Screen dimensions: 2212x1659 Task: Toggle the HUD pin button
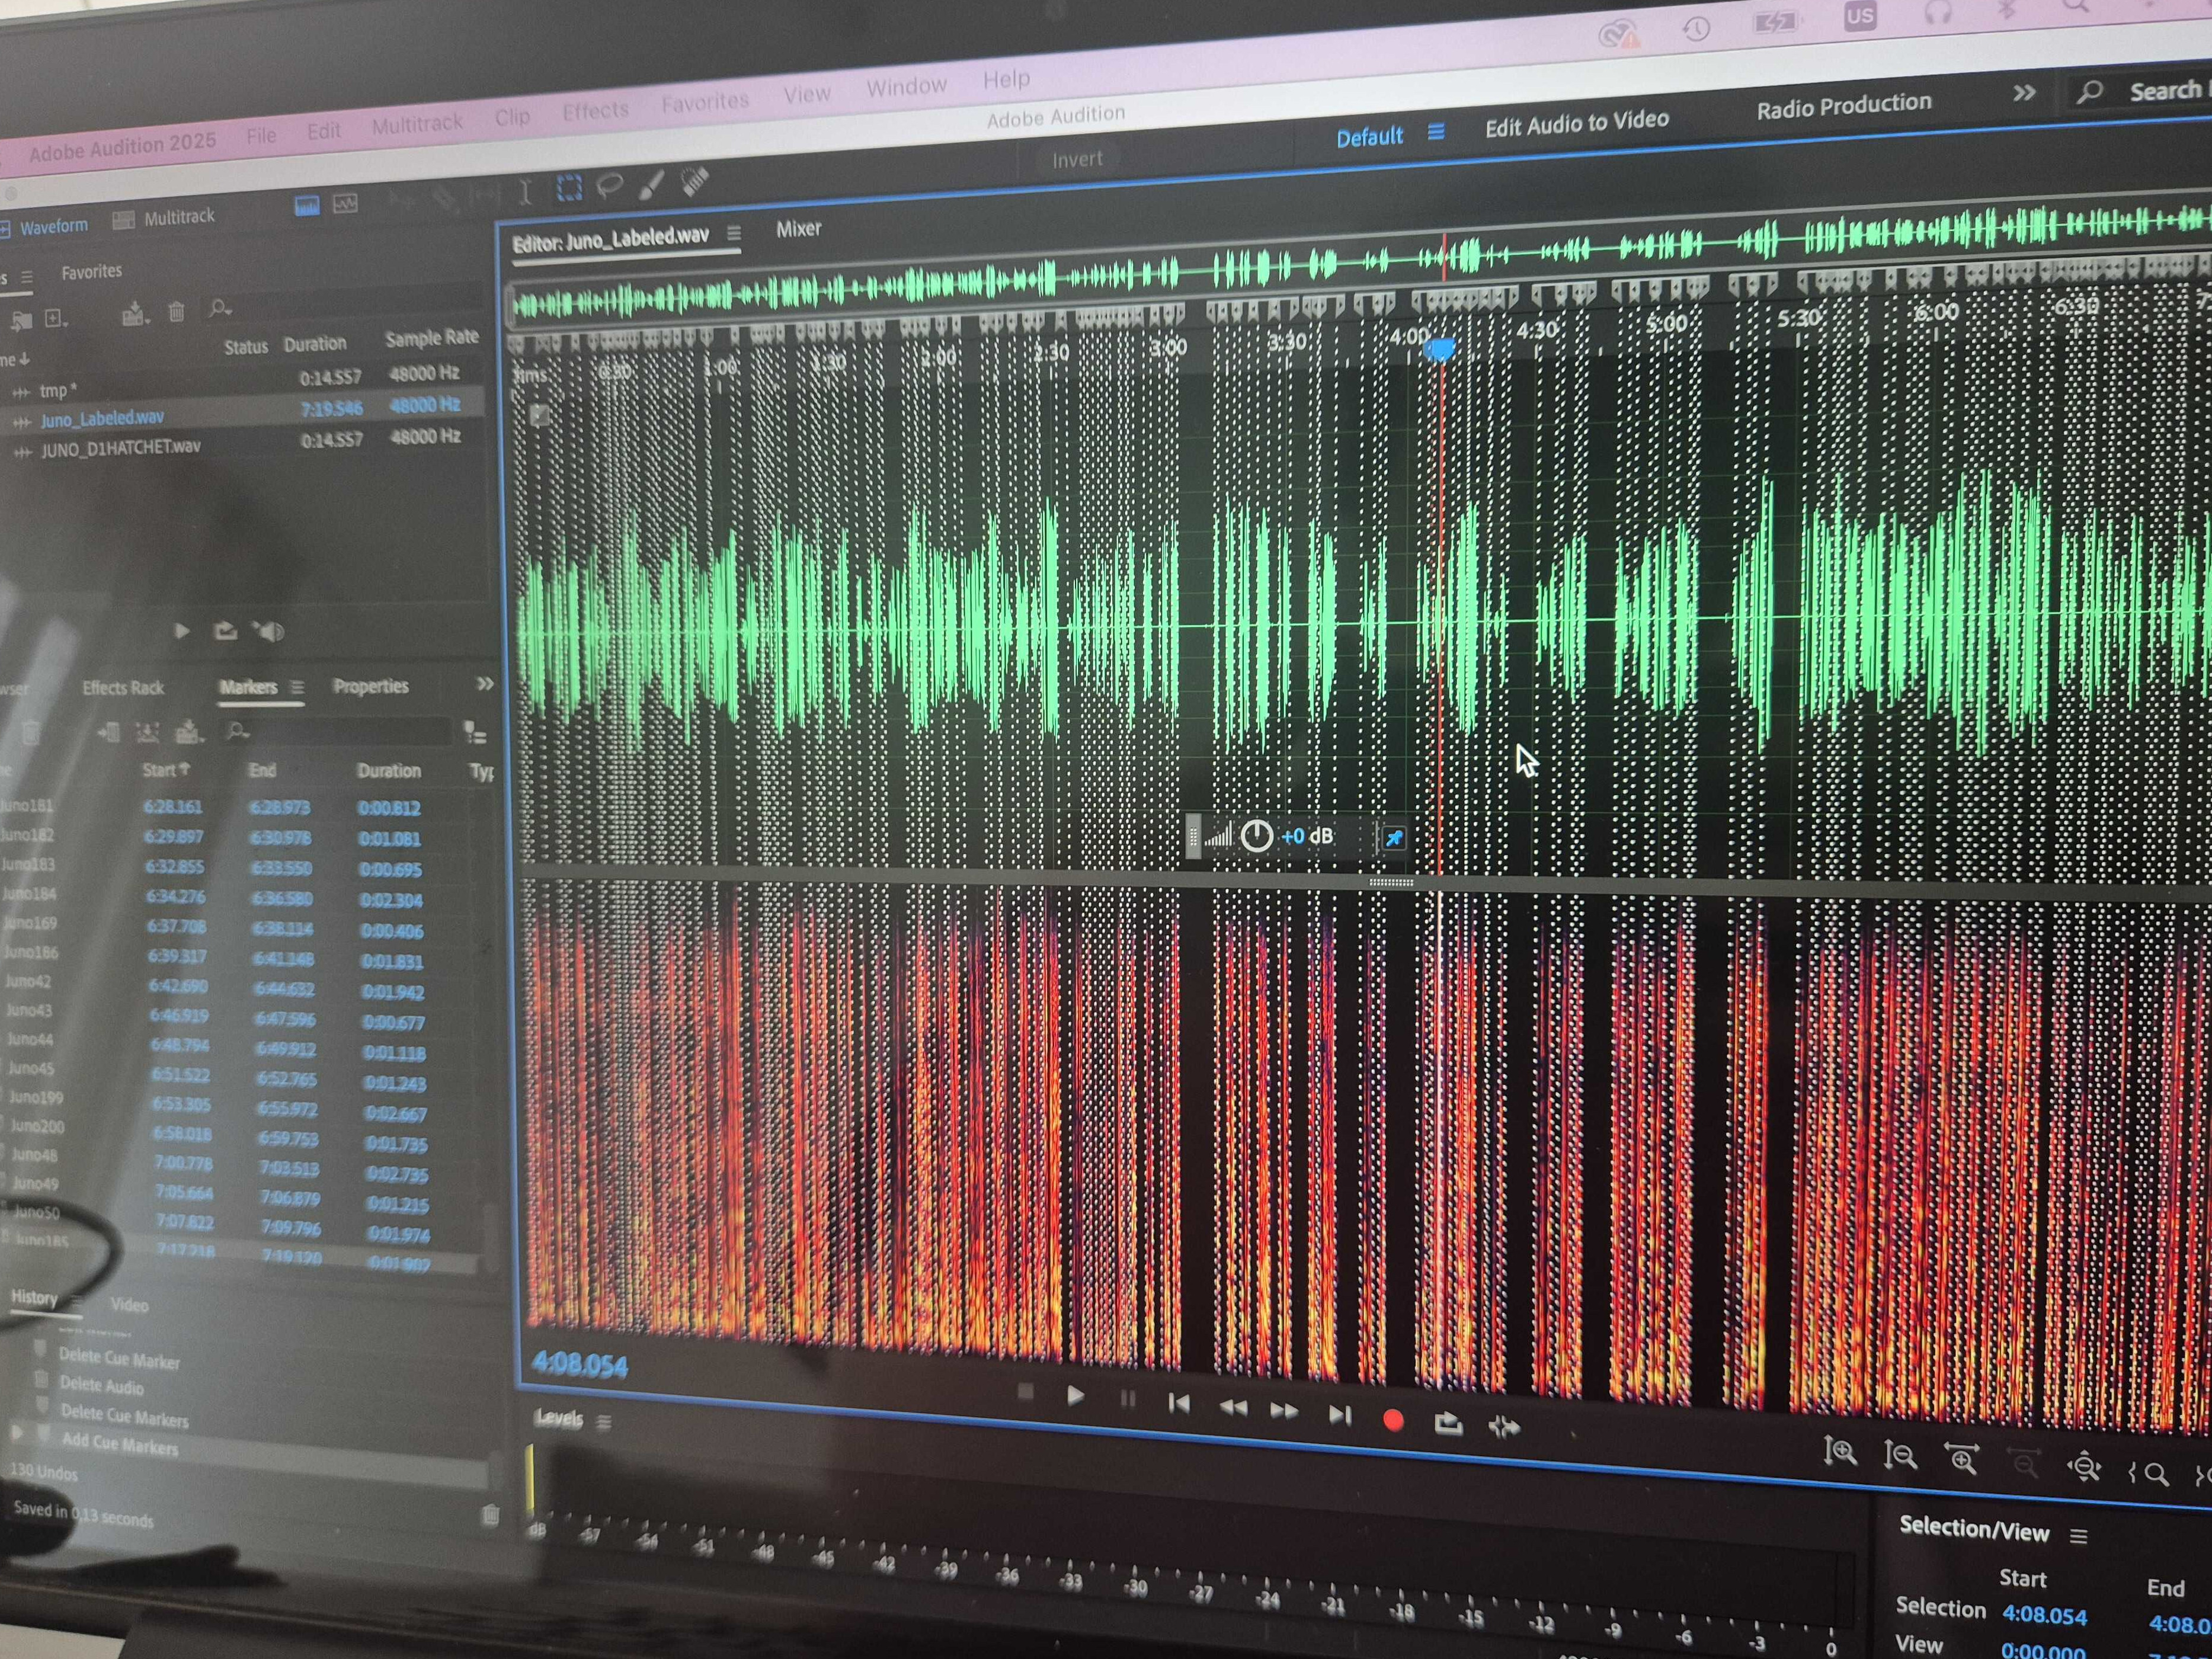[1394, 838]
